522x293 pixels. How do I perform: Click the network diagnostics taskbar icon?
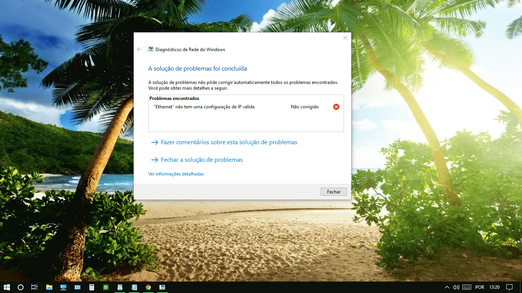(x=162, y=287)
